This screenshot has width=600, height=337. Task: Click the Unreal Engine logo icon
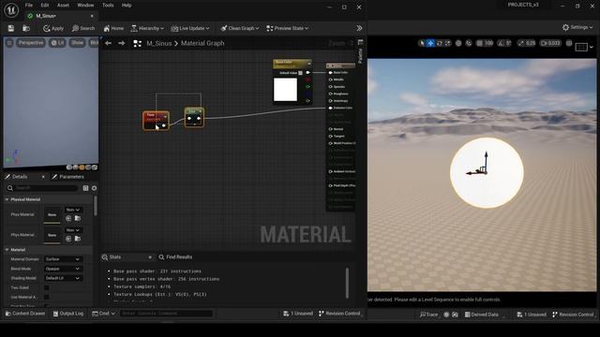coord(11,10)
